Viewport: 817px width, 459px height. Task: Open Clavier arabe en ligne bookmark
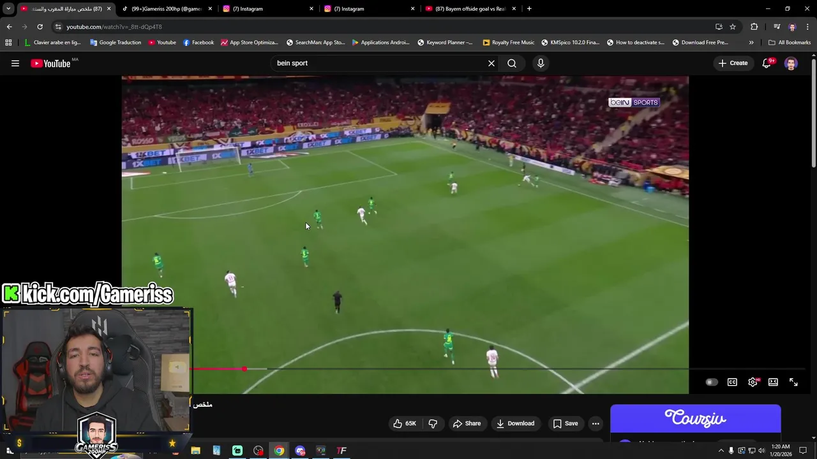[x=52, y=43]
